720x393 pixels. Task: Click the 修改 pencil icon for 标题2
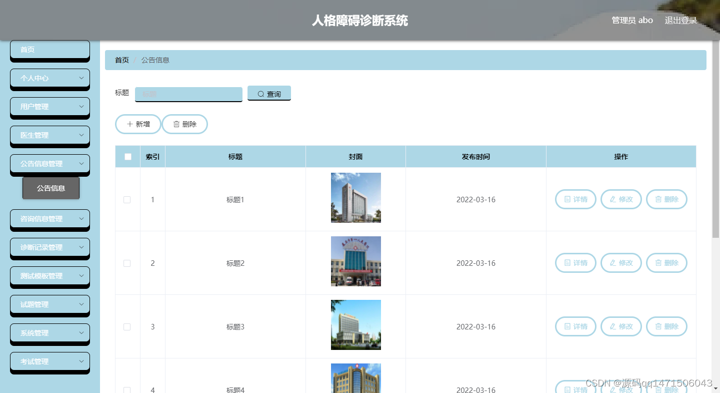tap(613, 263)
